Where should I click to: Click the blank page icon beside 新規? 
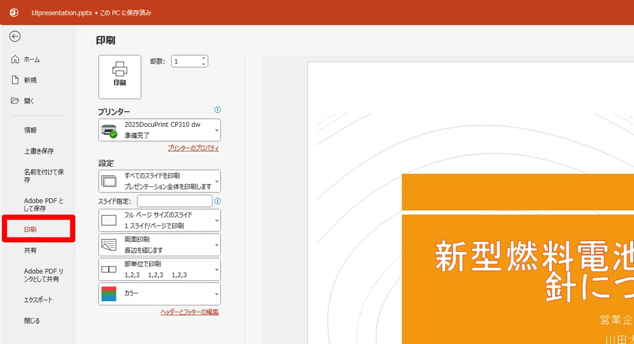(x=15, y=80)
